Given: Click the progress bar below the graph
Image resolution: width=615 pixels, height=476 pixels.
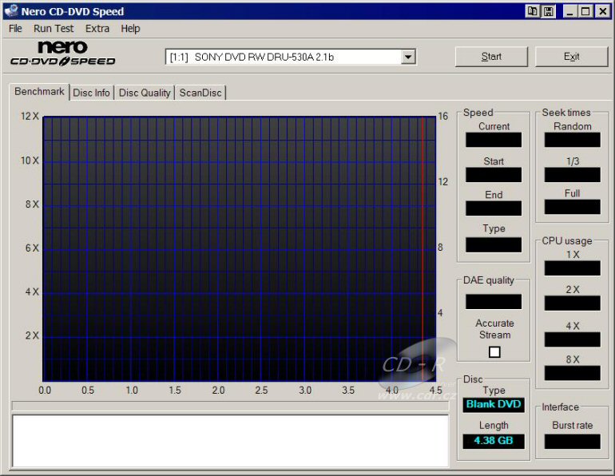Looking at the screenshot, I should (230, 406).
